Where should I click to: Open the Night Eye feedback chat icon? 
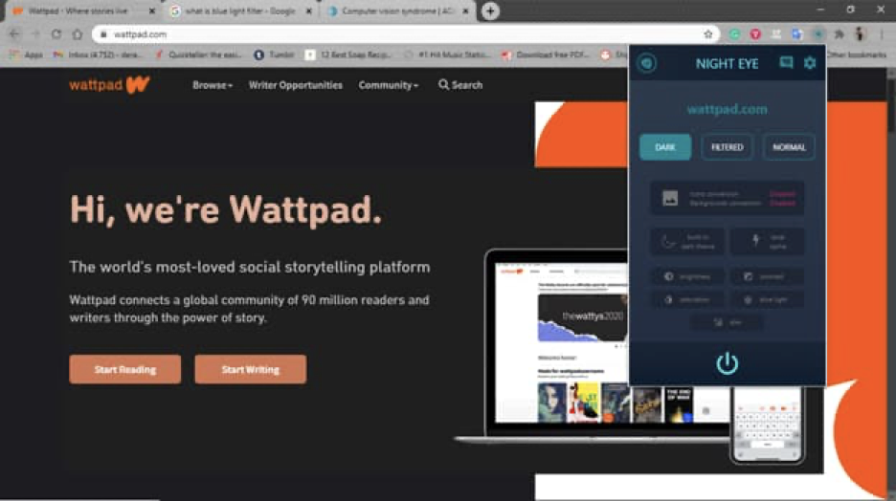pos(786,63)
